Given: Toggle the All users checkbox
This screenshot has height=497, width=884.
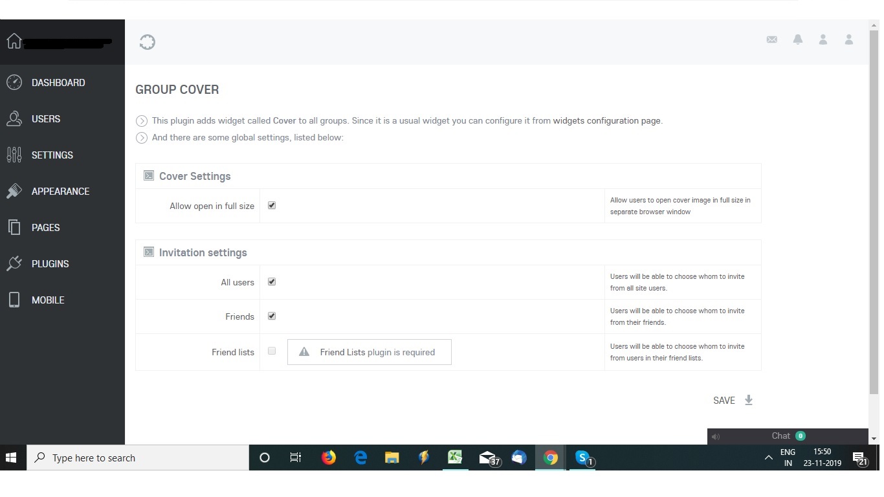Looking at the screenshot, I should pos(272,282).
